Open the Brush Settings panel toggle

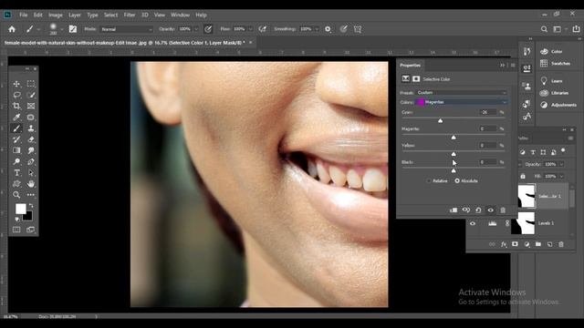click(73, 29)
